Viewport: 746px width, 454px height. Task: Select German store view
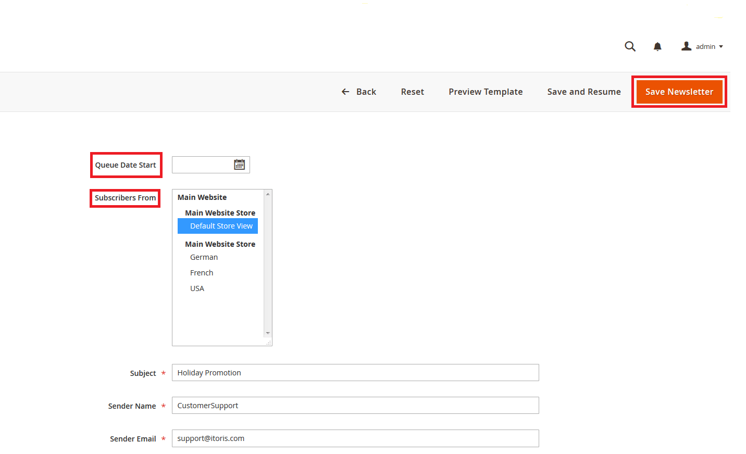204,257
